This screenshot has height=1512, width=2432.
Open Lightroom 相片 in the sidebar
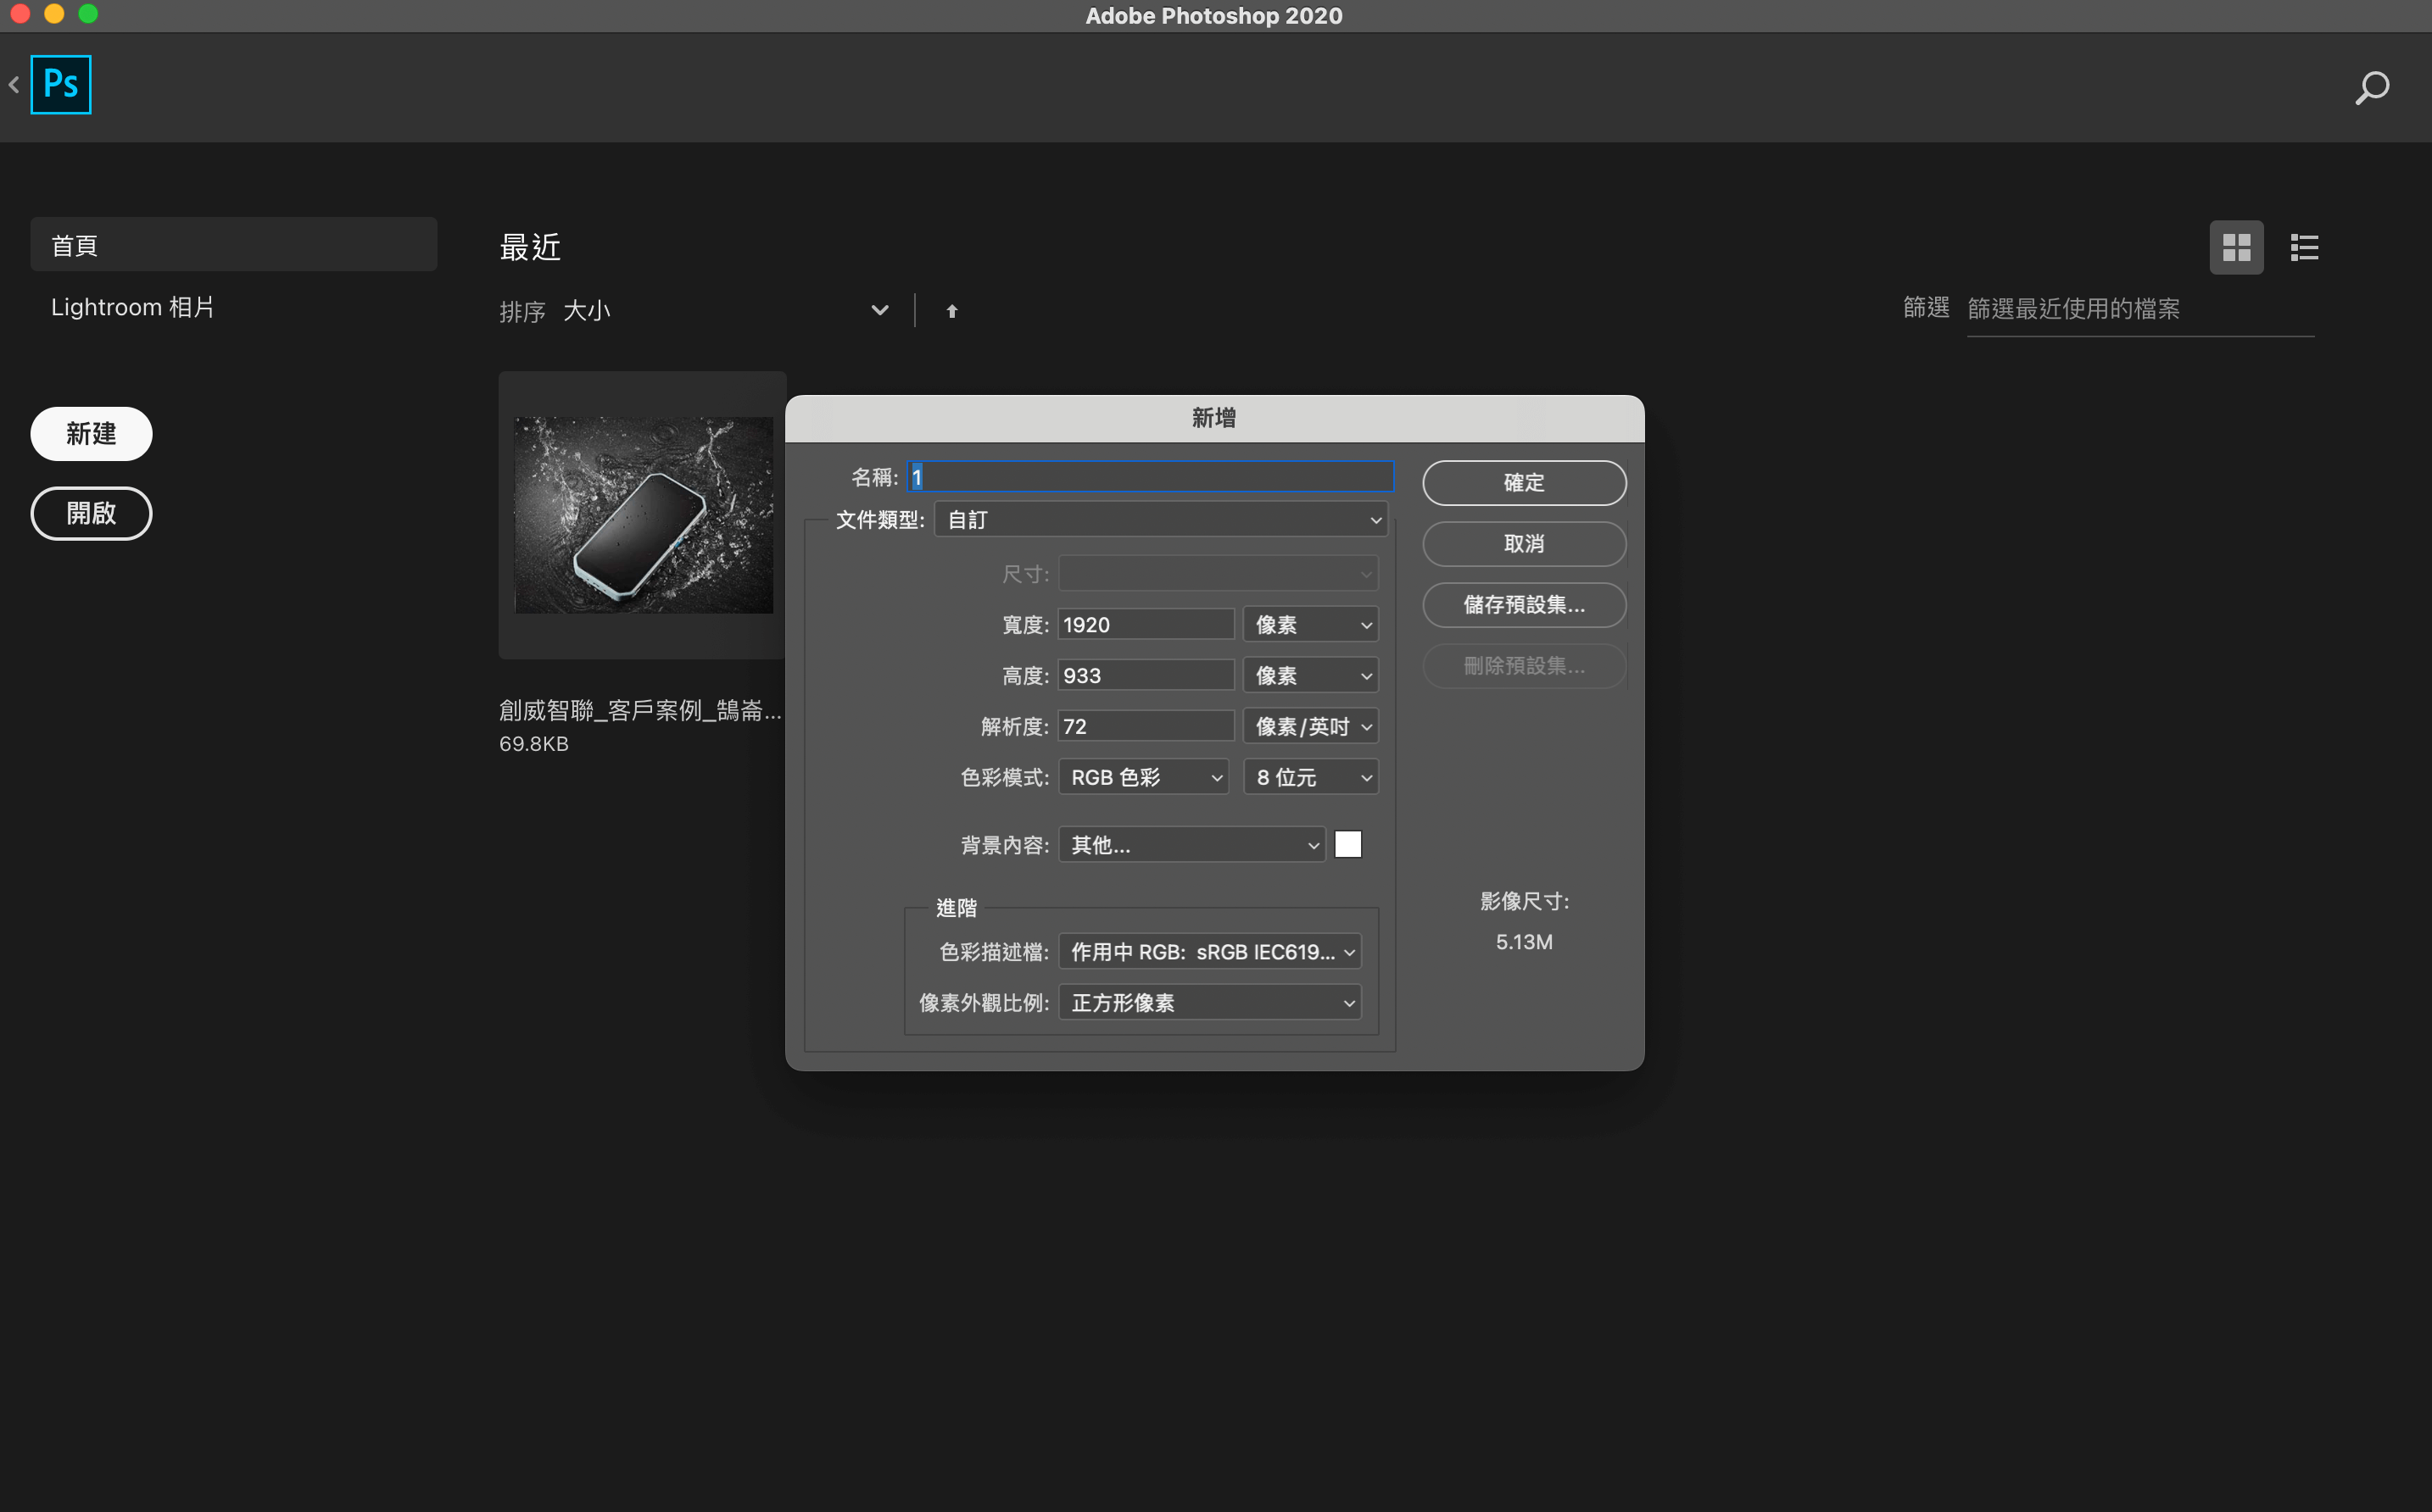[x=133, y=306]
